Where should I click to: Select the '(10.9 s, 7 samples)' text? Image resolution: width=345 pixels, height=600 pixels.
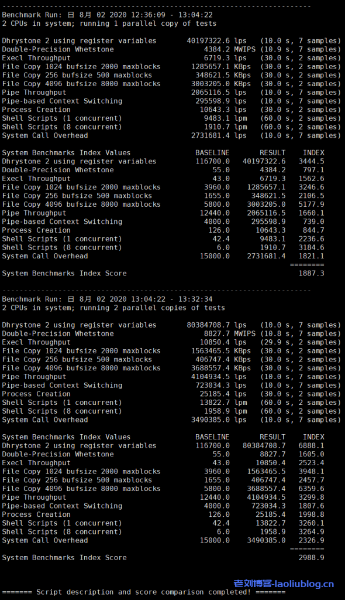[301, 49]
